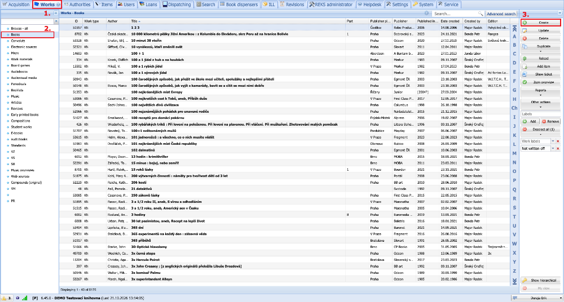564x302 pixels.
Task: Switch to the Helpdesk tab
Action: coord(370,5)
